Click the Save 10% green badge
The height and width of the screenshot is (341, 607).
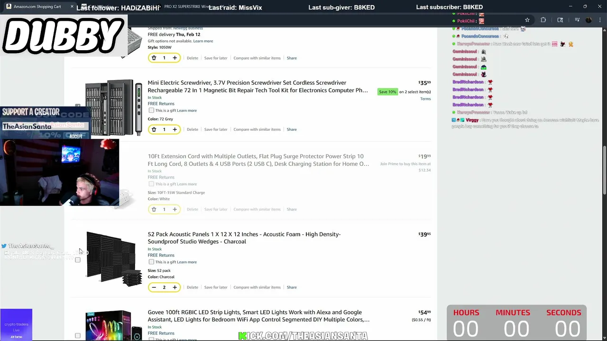coord(387,92)
